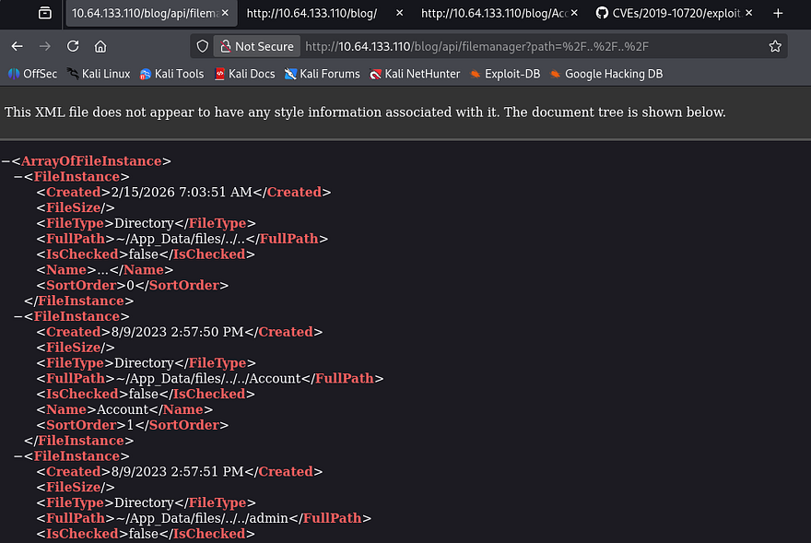Collapse the FileInstance node for the Account directory
The image size is (811, 543).
pyautogui.click(x=18, y=316)
